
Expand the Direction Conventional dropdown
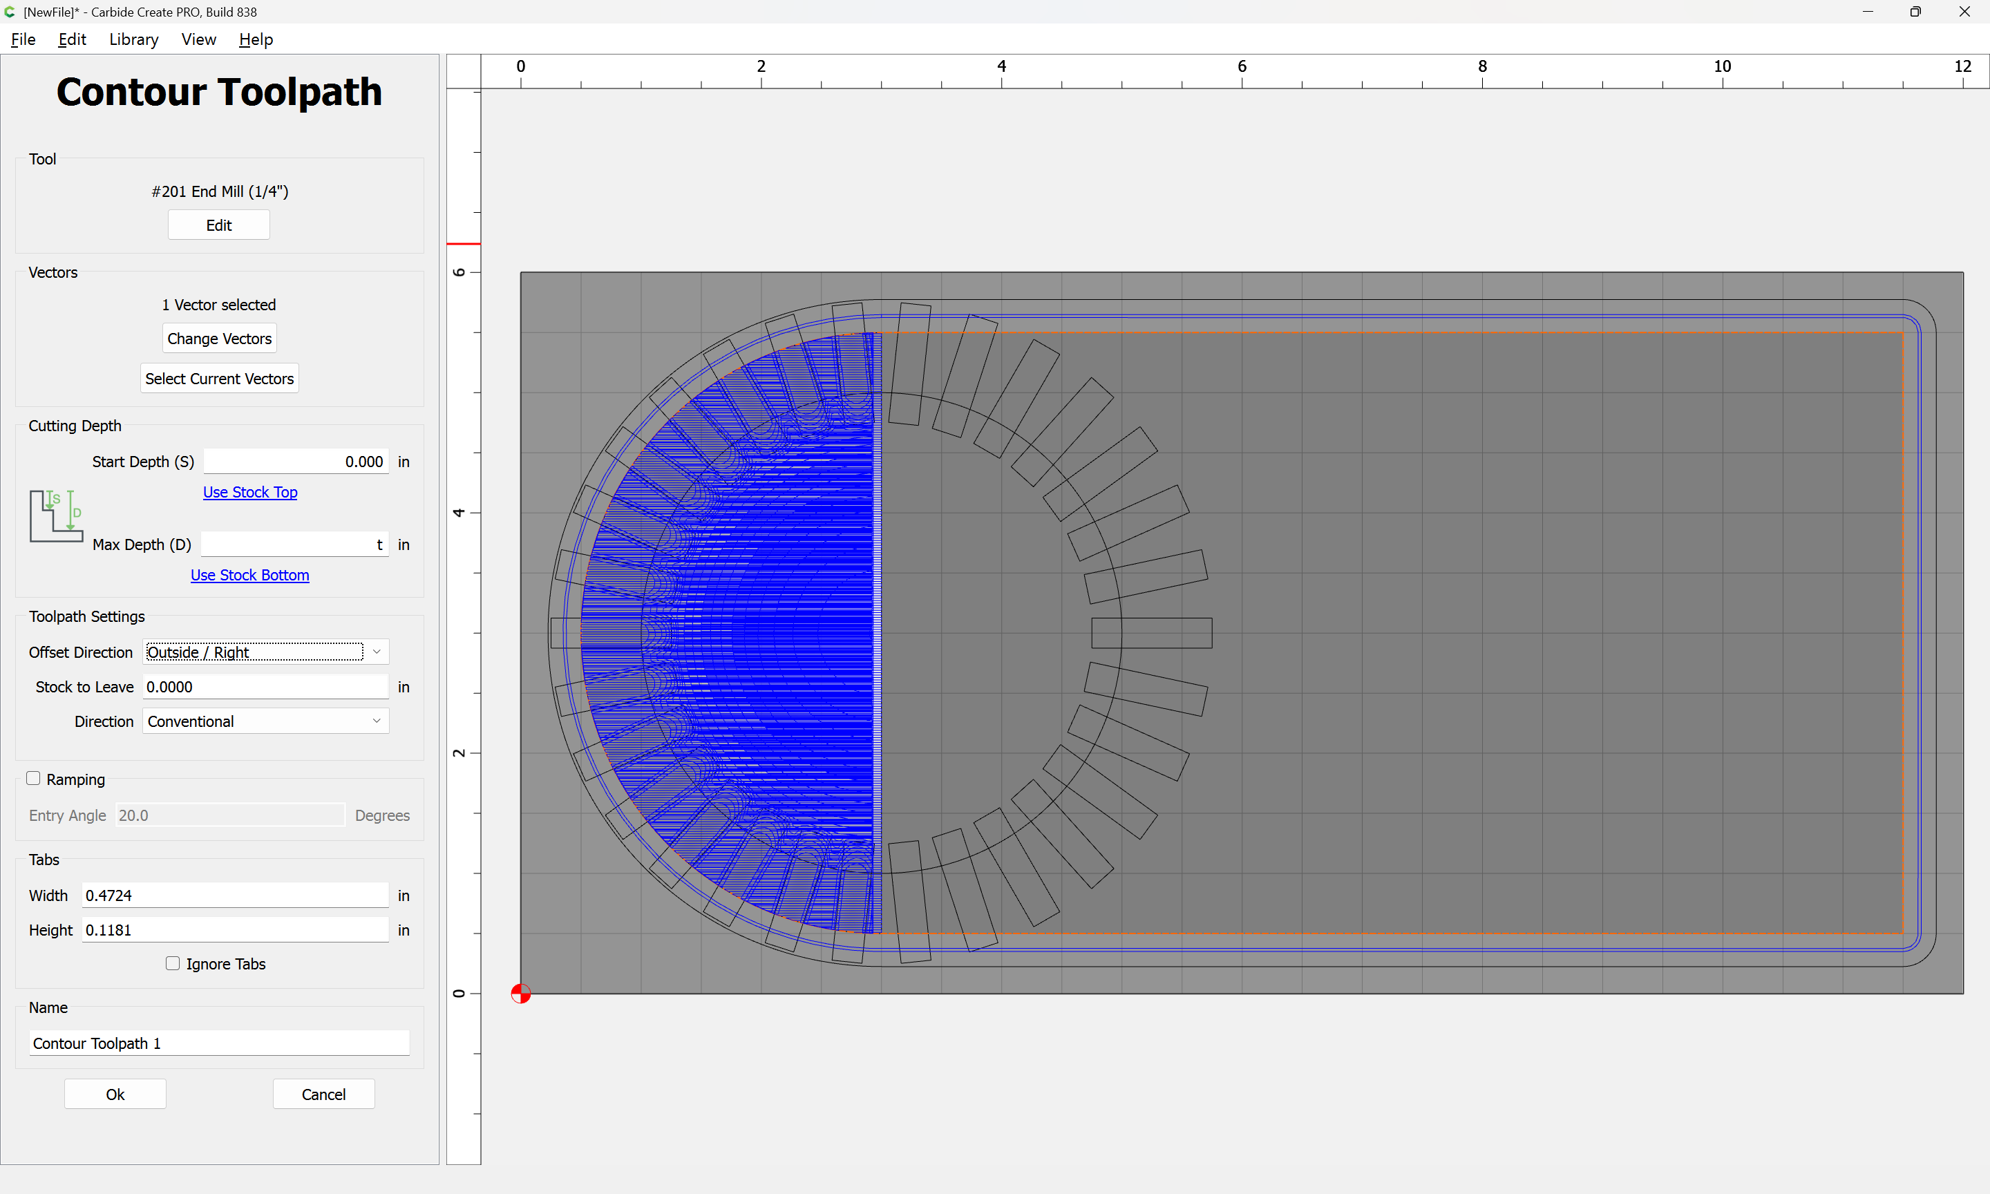(x=265, y=721)
